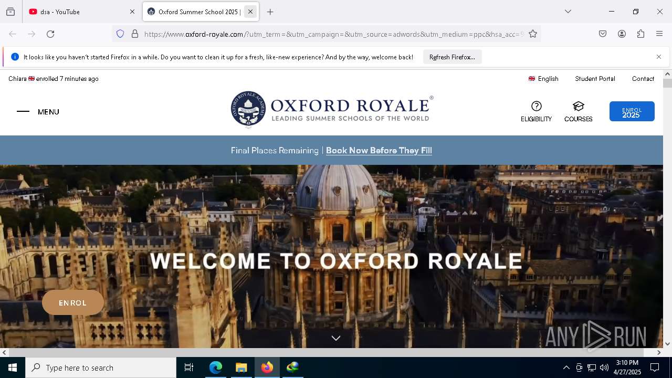Open Task View icon in taskbar
The height and width of the screenshot is (378, 672).
tap(189, 367)
